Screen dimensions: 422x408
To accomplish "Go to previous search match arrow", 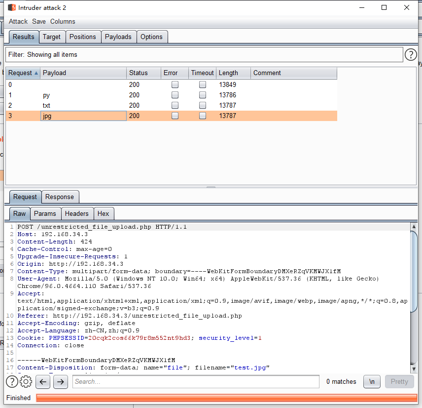I will pyautogui.click(x=43, y=381).
